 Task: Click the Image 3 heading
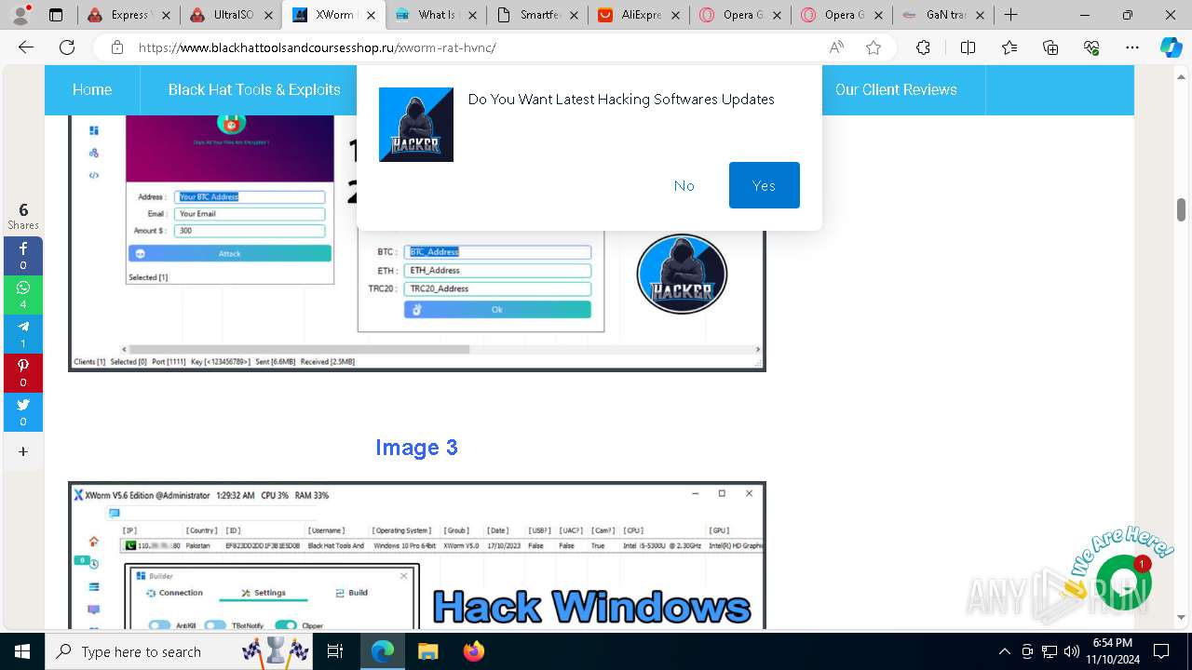click(416, 448)
